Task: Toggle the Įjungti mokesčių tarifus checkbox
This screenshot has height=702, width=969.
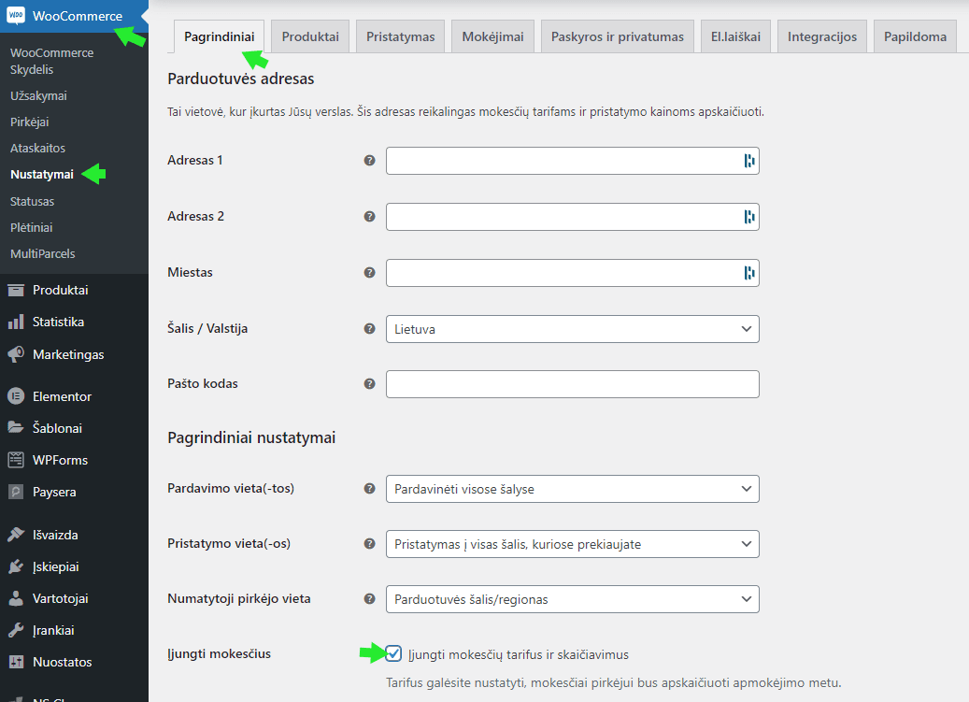Action: (x=394, y=653)
